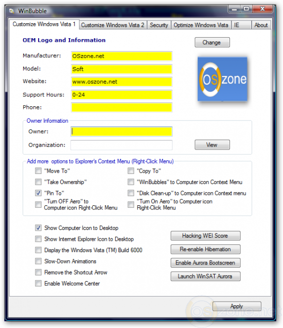Enable "Move To" context menu option

38,171
